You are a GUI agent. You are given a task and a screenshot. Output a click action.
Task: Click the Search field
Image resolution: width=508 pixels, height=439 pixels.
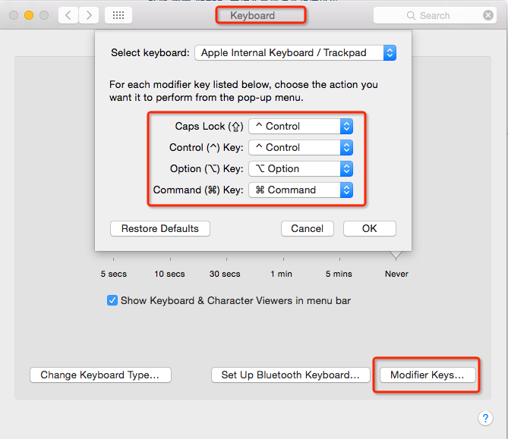[435, 15]
